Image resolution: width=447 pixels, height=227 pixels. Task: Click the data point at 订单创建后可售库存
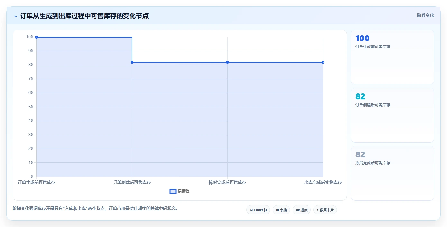[132, 62]
